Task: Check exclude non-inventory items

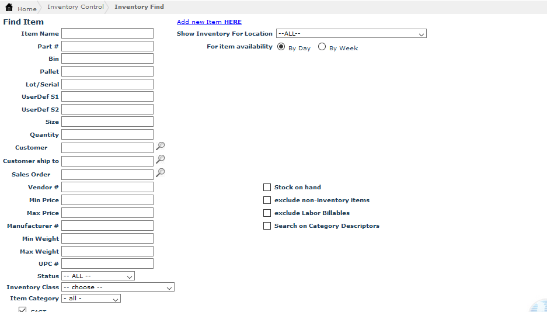Action: point(267,200)
